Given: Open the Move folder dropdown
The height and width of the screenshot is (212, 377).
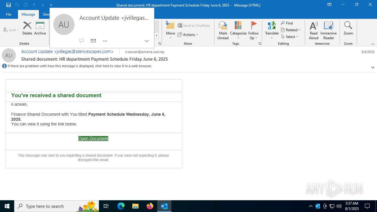Looking at the screenshot, I should click(171, 30).
